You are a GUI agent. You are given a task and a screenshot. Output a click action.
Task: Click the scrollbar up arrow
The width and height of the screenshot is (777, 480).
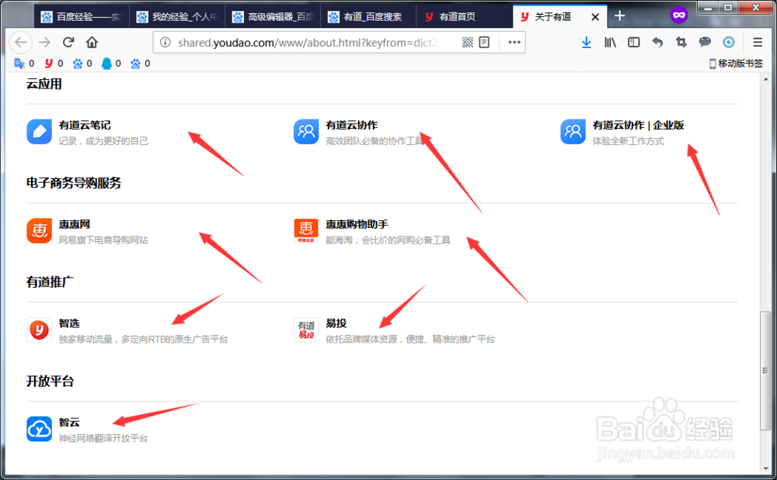[765, 79]
